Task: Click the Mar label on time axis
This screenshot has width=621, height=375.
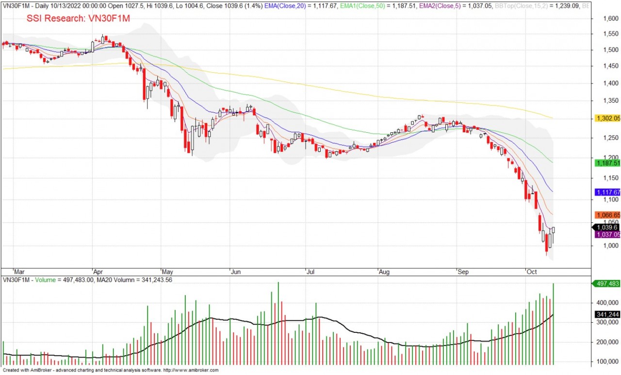Action: [19, 272]
